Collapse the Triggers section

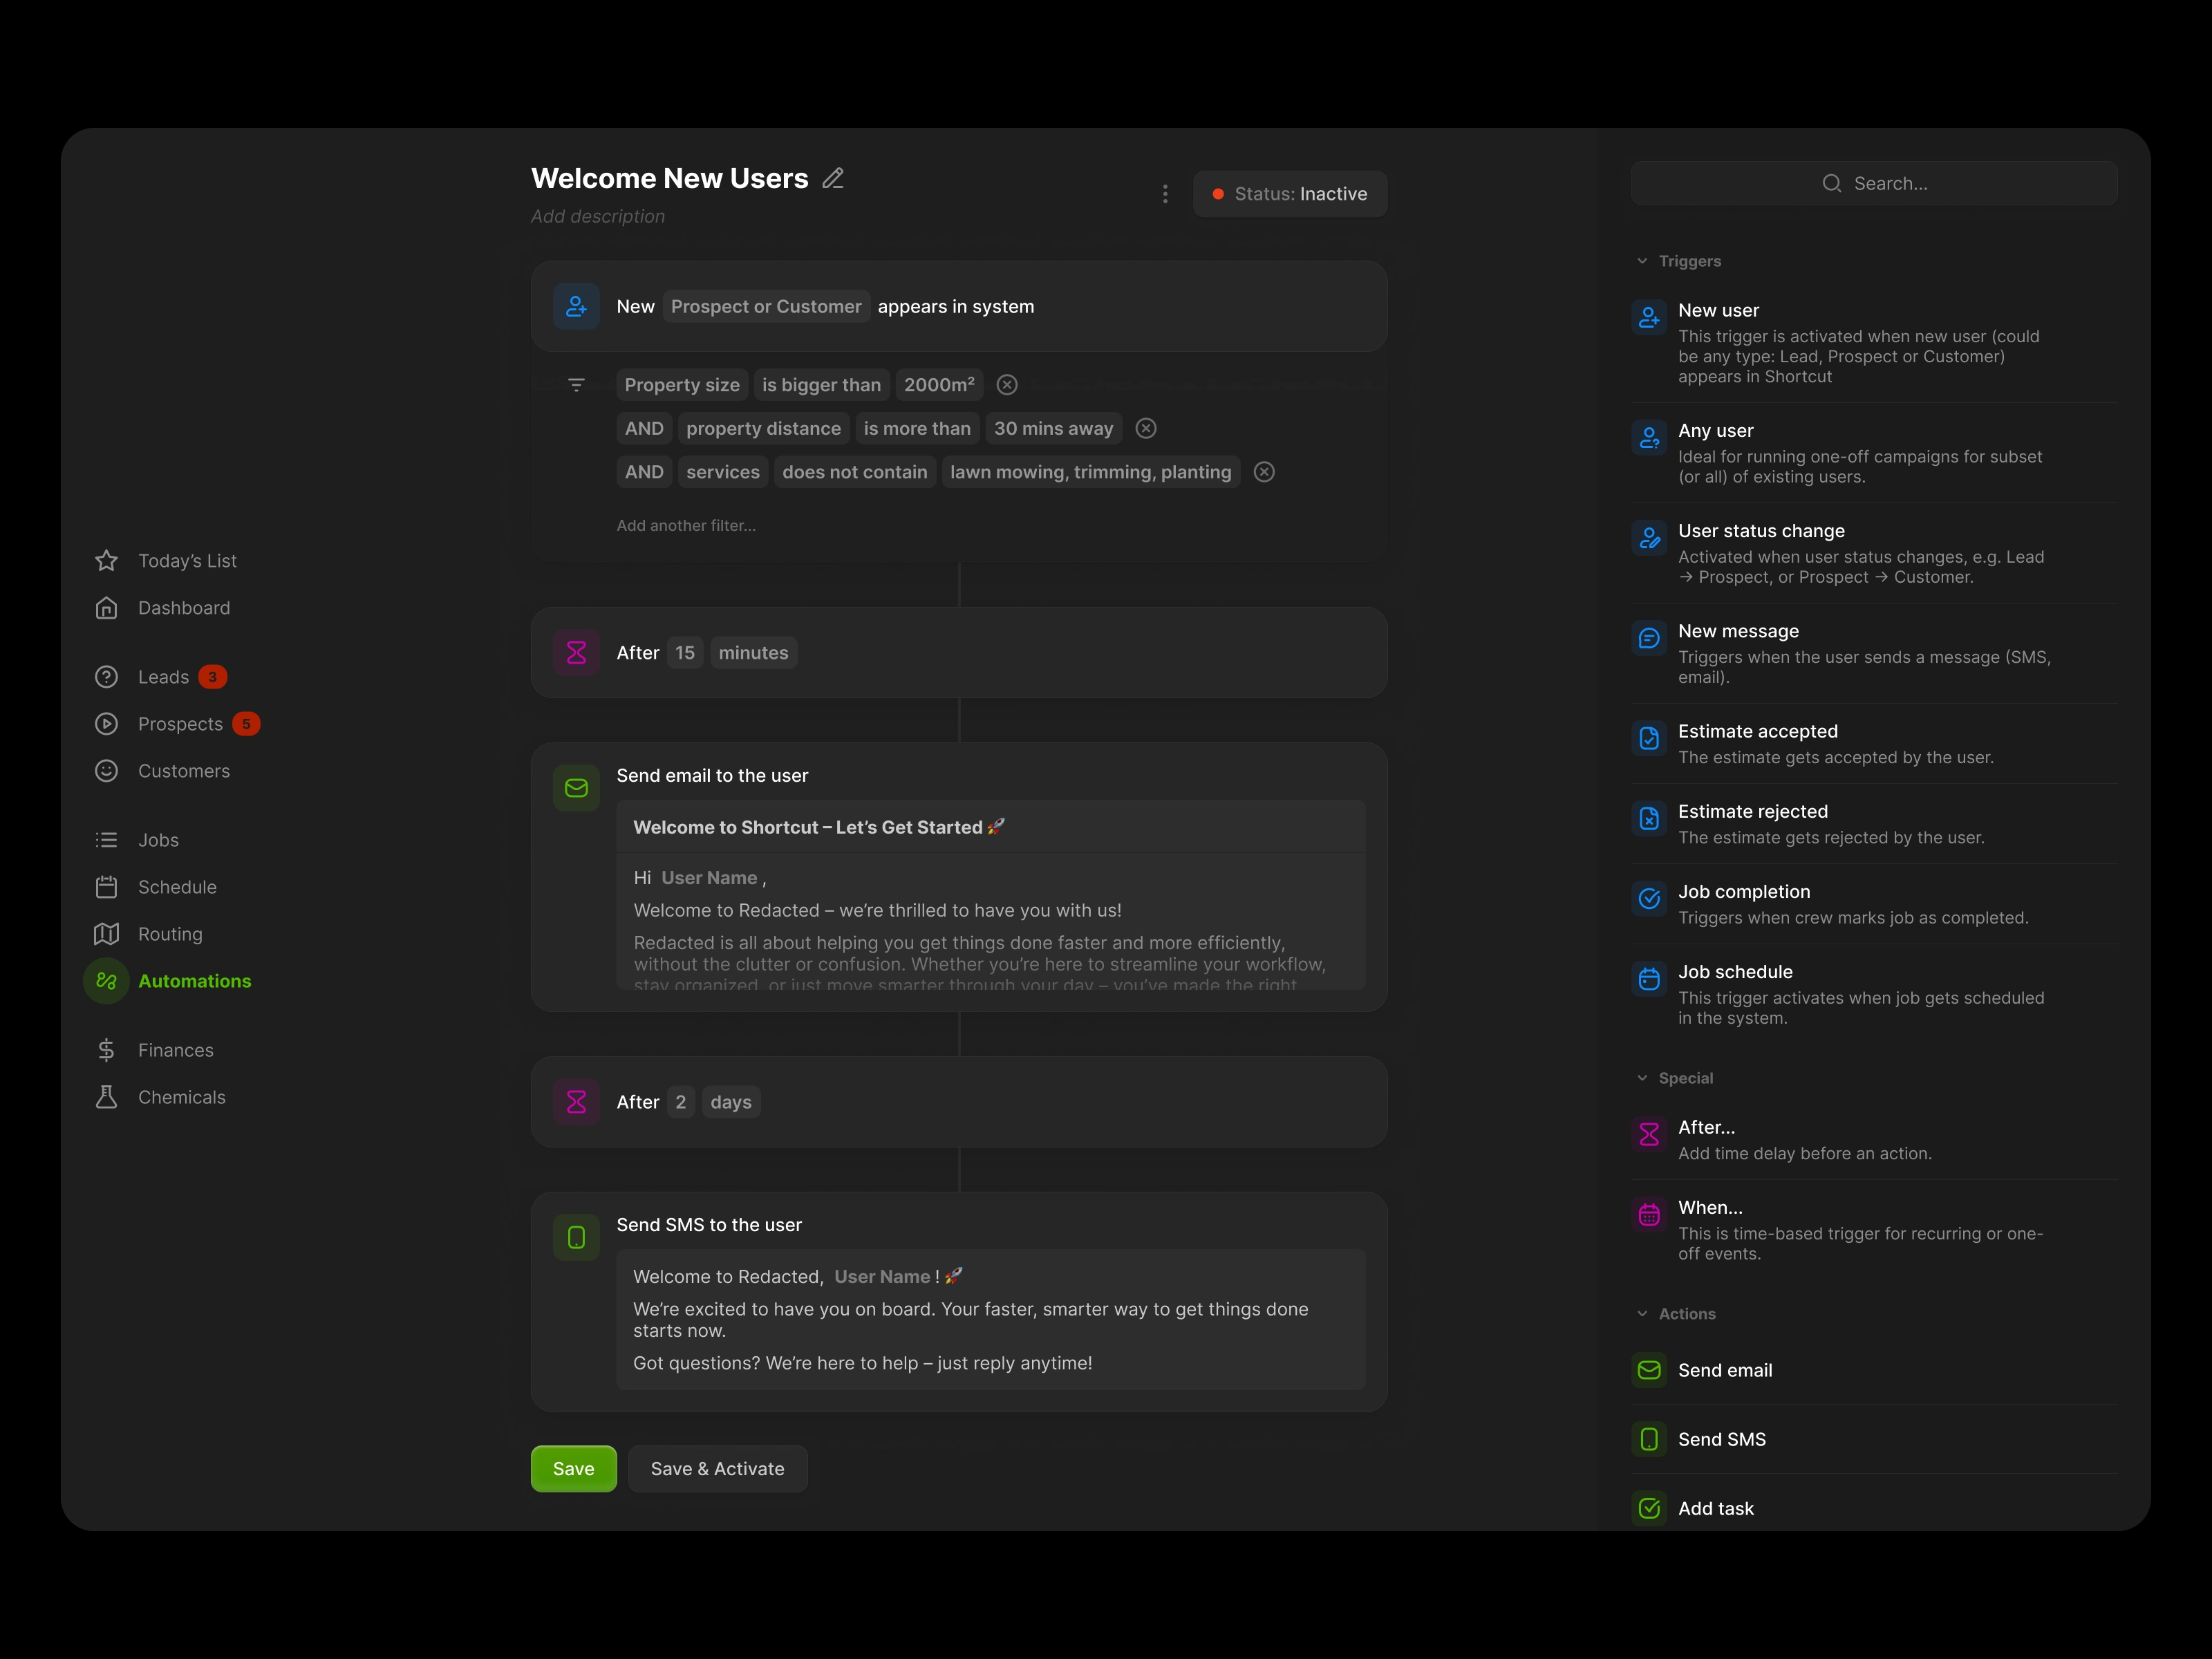pyautogui.click(x=1642, y=261)
